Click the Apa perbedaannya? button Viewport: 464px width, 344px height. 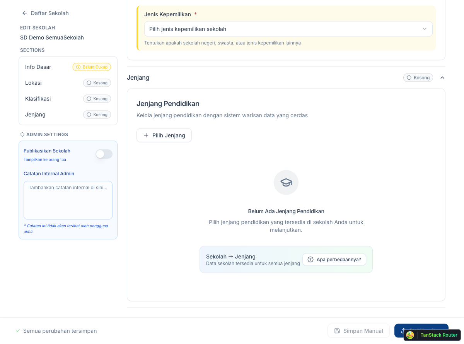coord(334,260)
